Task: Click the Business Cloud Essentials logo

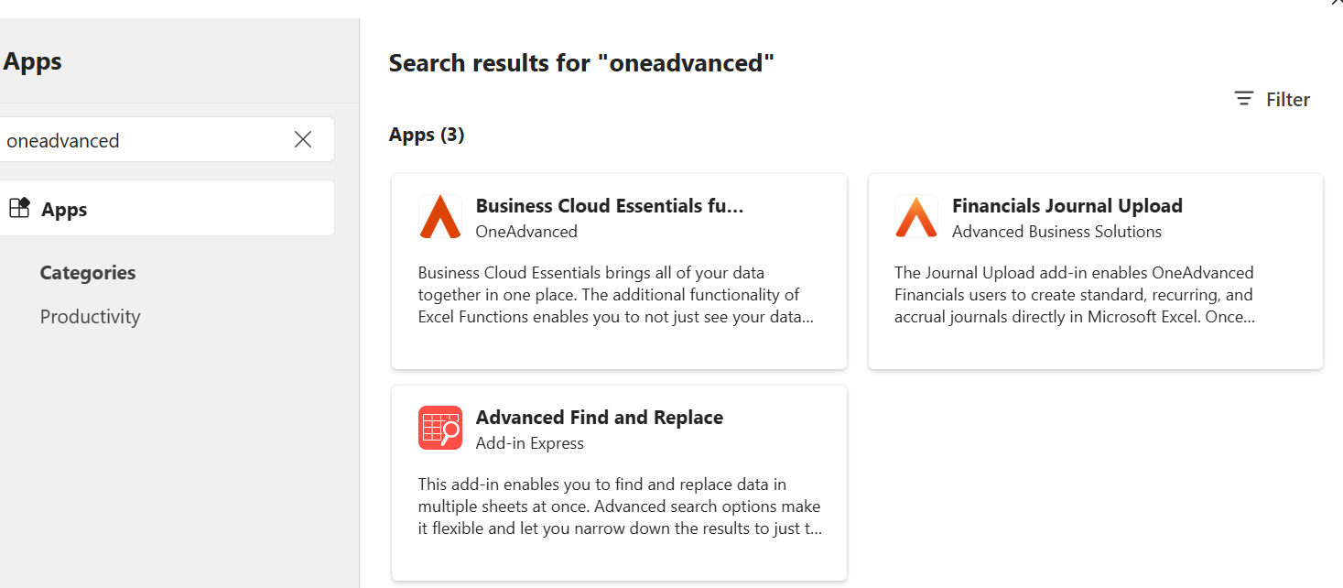Action: tap(439, 217)
